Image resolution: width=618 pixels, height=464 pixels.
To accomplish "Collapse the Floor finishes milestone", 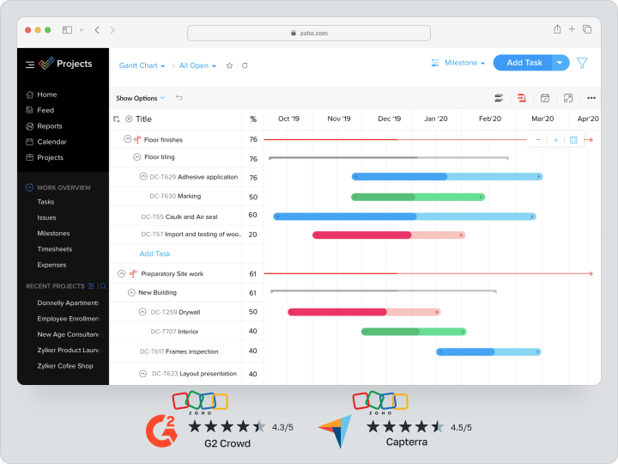I will 127,139.
